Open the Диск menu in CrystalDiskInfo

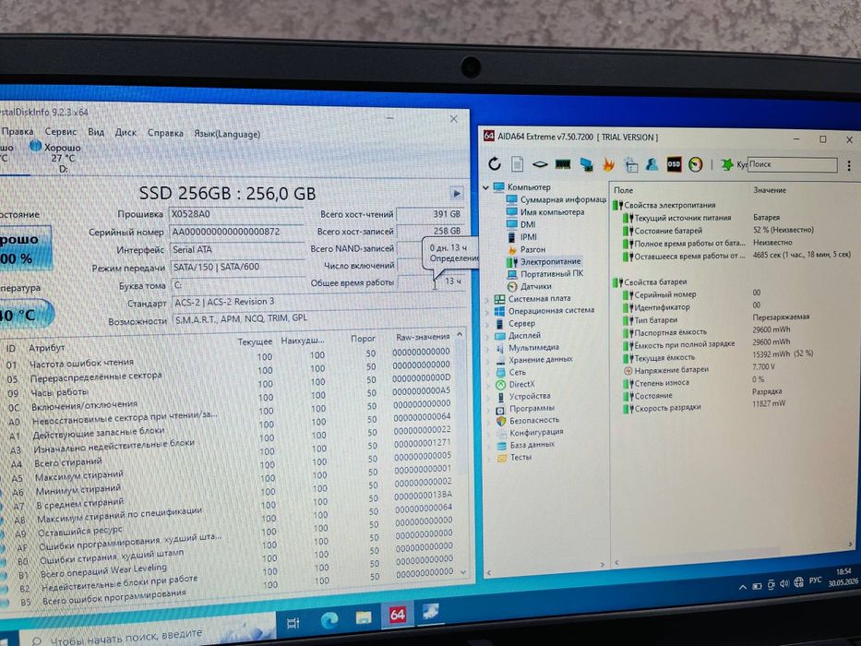126,132
